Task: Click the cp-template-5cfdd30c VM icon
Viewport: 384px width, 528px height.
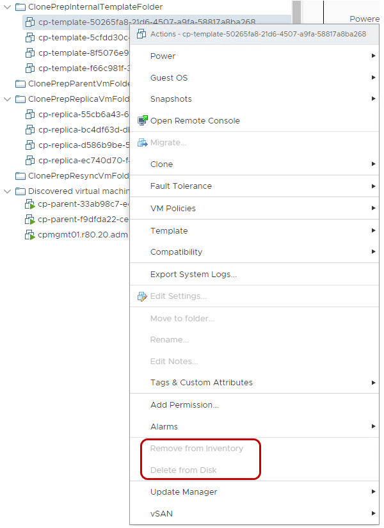Action: tap(29, 37)
